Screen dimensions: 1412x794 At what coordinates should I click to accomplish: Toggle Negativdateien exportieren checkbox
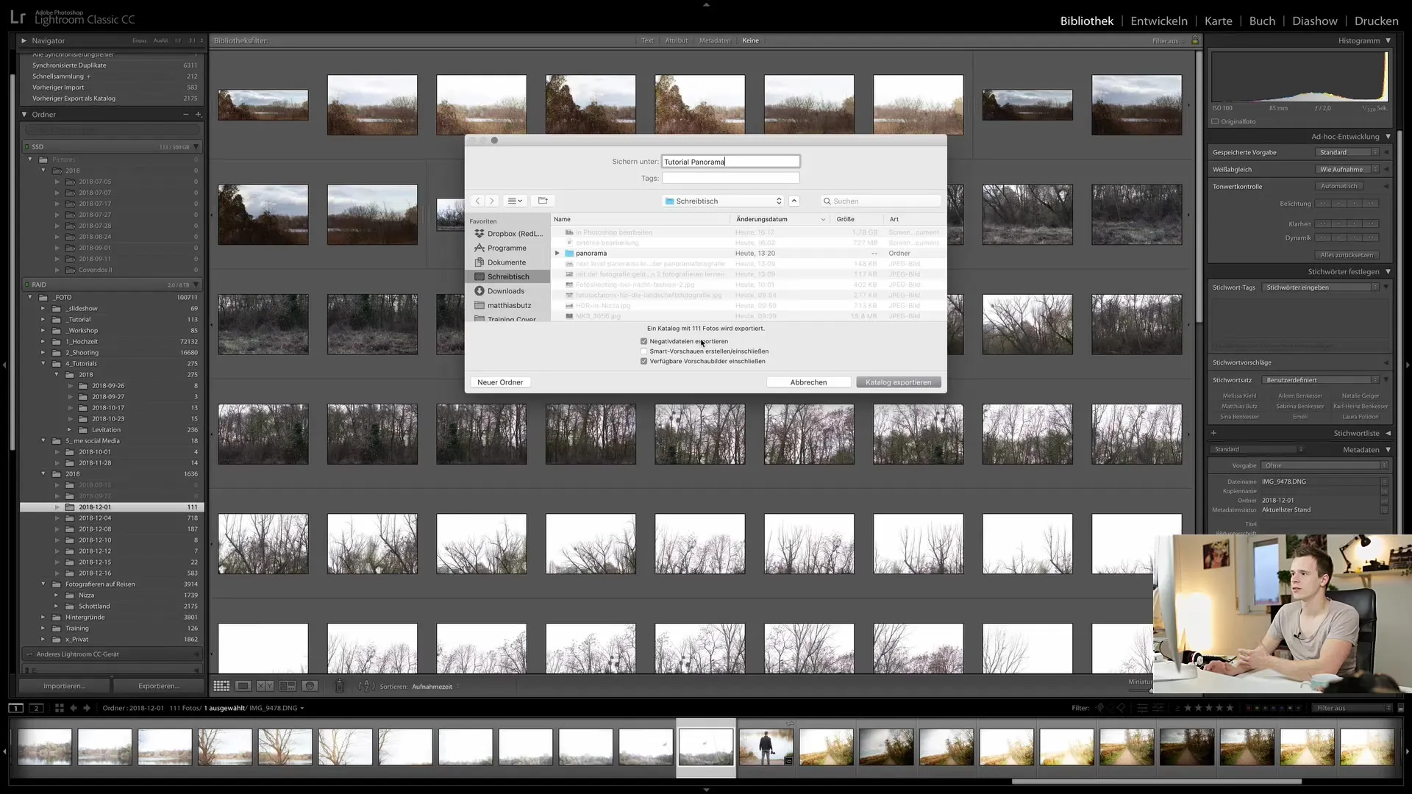644,341
